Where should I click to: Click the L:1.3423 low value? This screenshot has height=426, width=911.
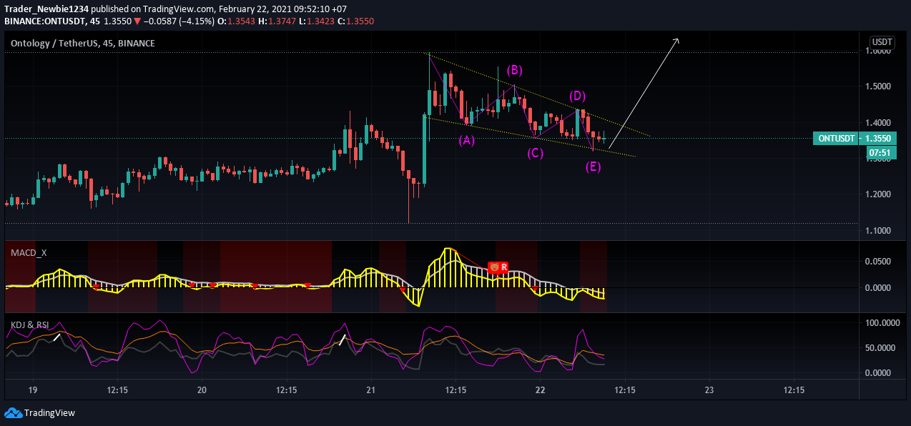click(317, 21)
